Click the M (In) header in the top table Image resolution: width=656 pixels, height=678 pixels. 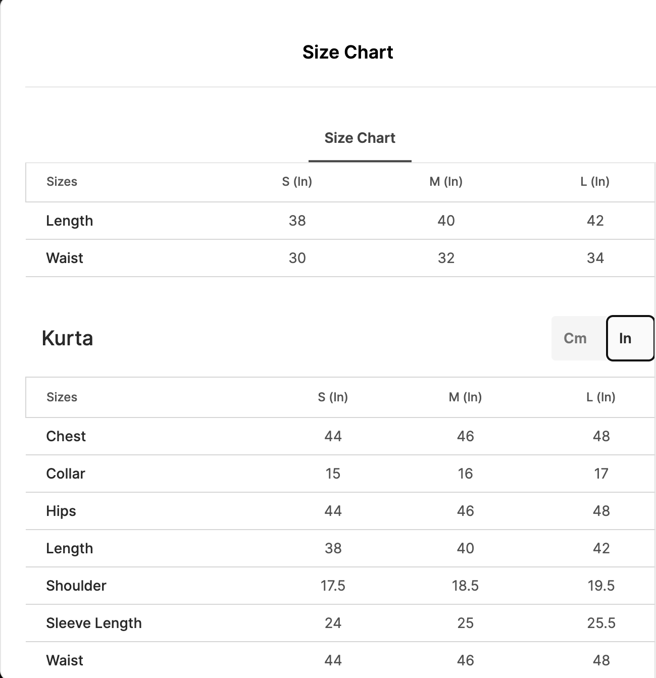[446, 182]
